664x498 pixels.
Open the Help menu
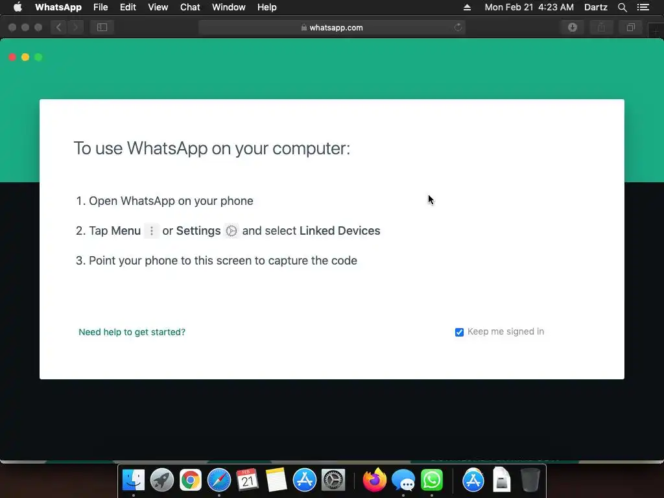click(x=267, y=7)
